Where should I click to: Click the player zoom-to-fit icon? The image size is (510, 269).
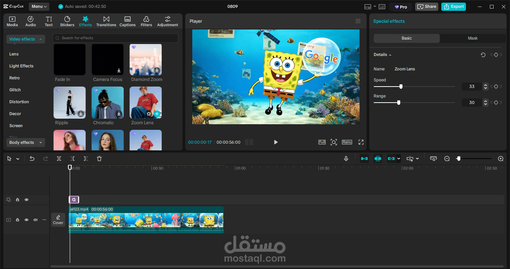pyautogui.click(x=334, y=142)
